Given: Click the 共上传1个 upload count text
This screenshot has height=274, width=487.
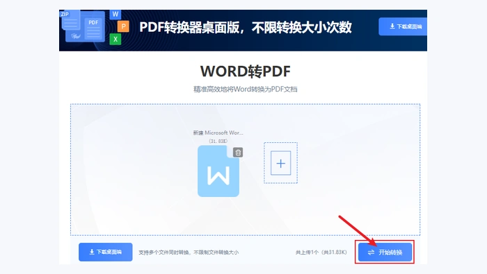Looking at the screenshot, I should pos(321,252).
